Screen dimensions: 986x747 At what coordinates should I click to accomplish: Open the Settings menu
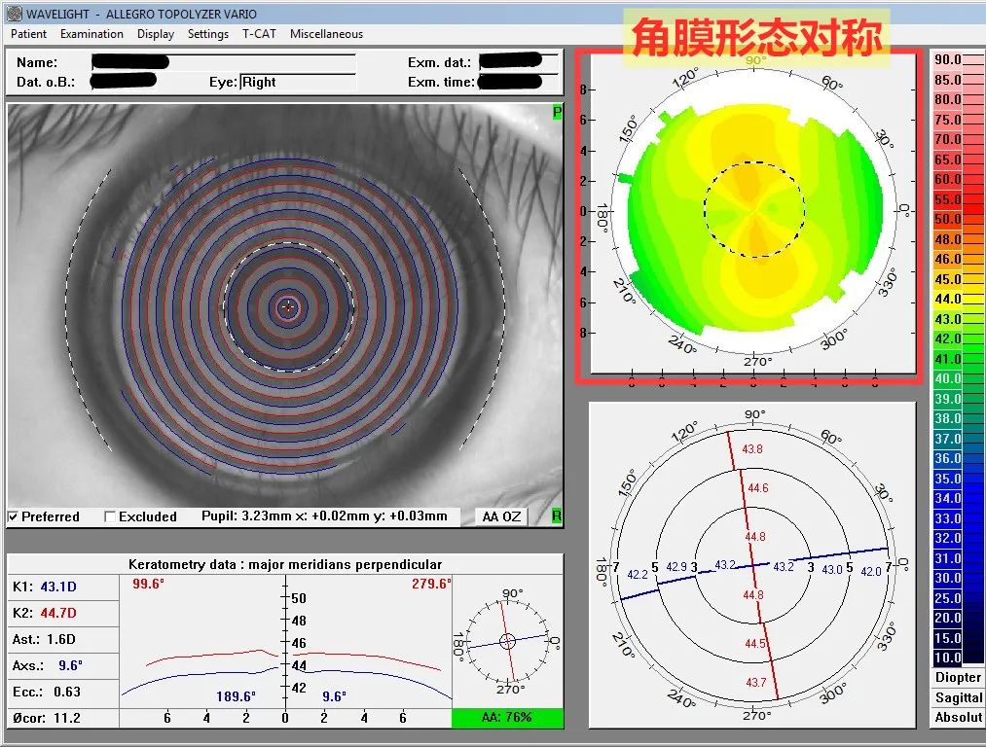coord(207,34)
